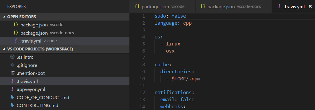The width and height of the screenshot is (315, 110).
Task: Click the YAML icon beside .travis.yml in workspace
Action: 12,81
